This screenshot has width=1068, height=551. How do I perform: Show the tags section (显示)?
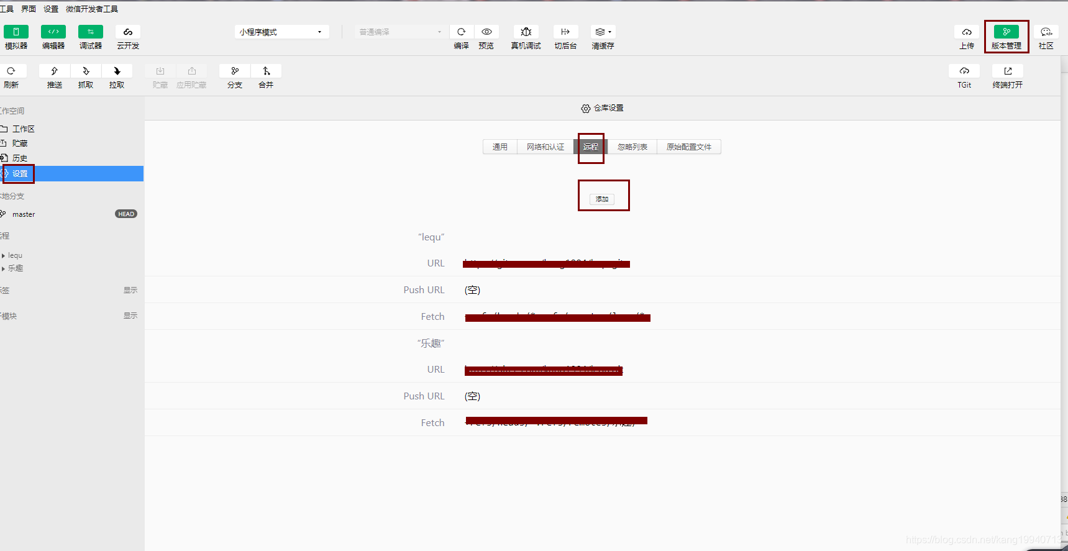pos(130,290)
